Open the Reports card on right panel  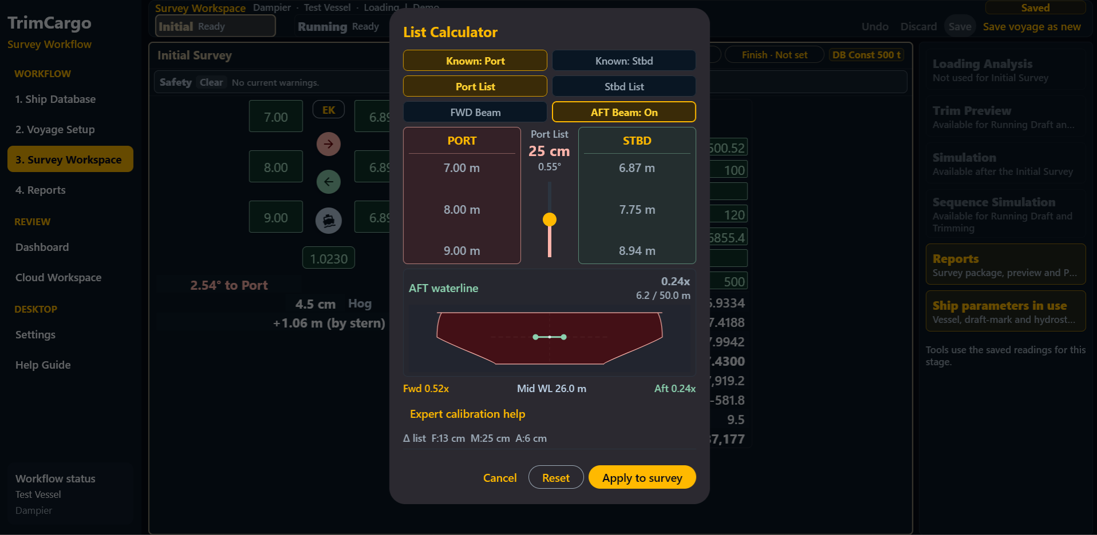[x=1005, y=265]
